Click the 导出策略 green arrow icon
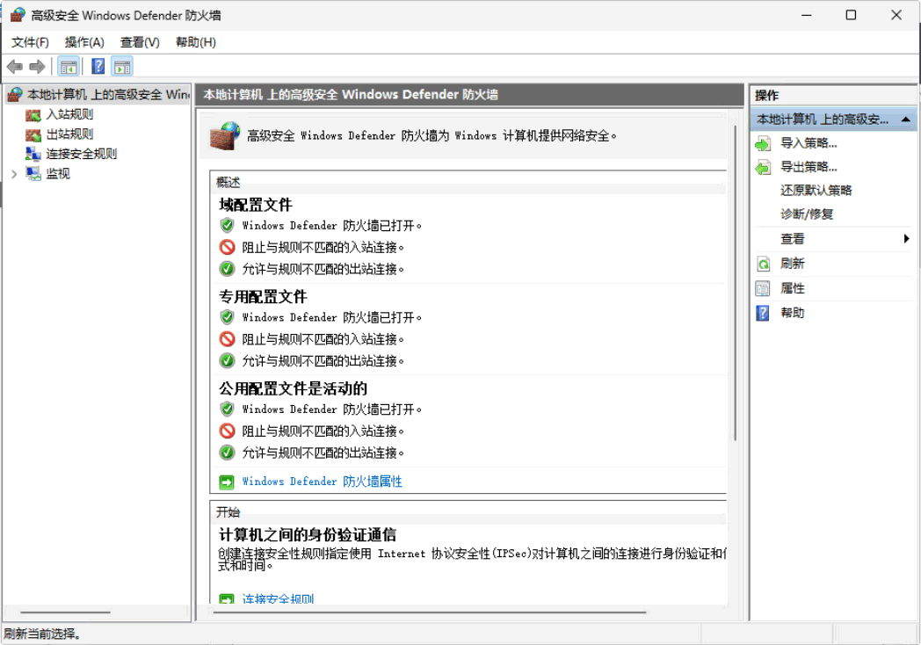921x645 pixels. coord(763,168)
